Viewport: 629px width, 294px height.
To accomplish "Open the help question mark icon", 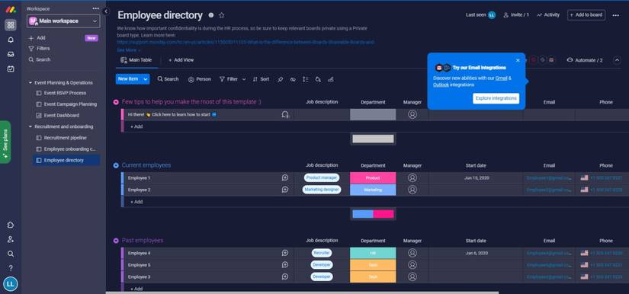I will 11,268.
